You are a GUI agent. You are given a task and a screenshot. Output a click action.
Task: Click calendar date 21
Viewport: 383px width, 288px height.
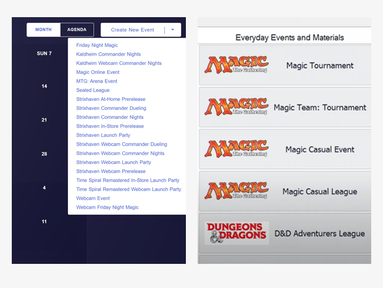click(44, 120)
